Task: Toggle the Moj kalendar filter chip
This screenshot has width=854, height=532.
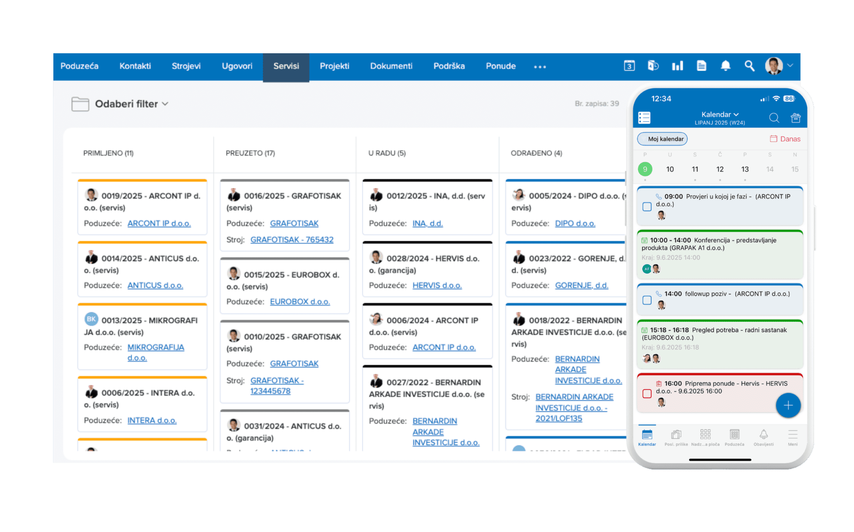Action: click(x=662, y=139)
